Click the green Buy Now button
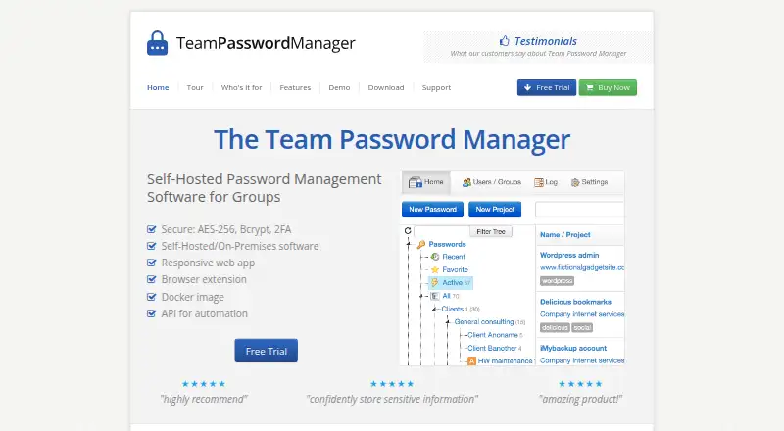 (608, 87)
